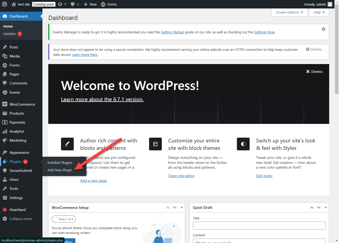339x243 pixels.
Task: Click the Users person icon
Action: pos(5,179)
